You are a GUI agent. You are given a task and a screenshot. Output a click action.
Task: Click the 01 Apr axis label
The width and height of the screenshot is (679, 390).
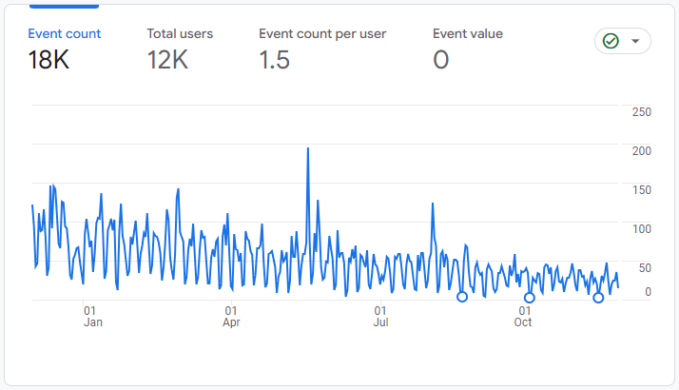tap(231, 317)
